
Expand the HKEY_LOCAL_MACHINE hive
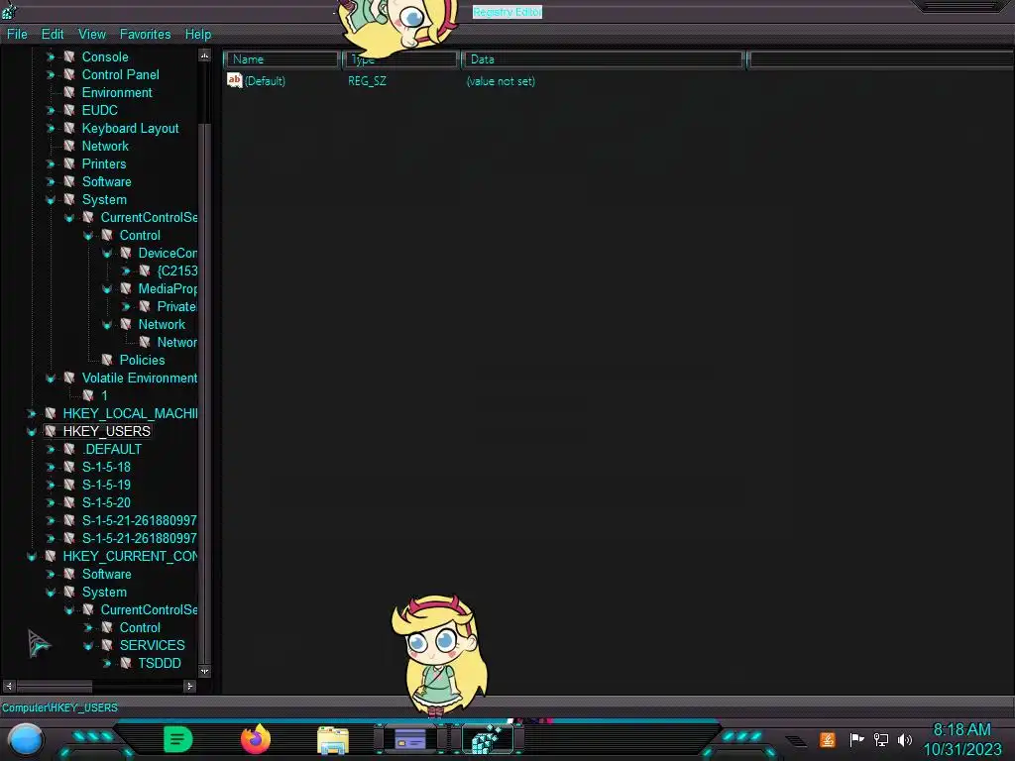(x=32, y=413)
